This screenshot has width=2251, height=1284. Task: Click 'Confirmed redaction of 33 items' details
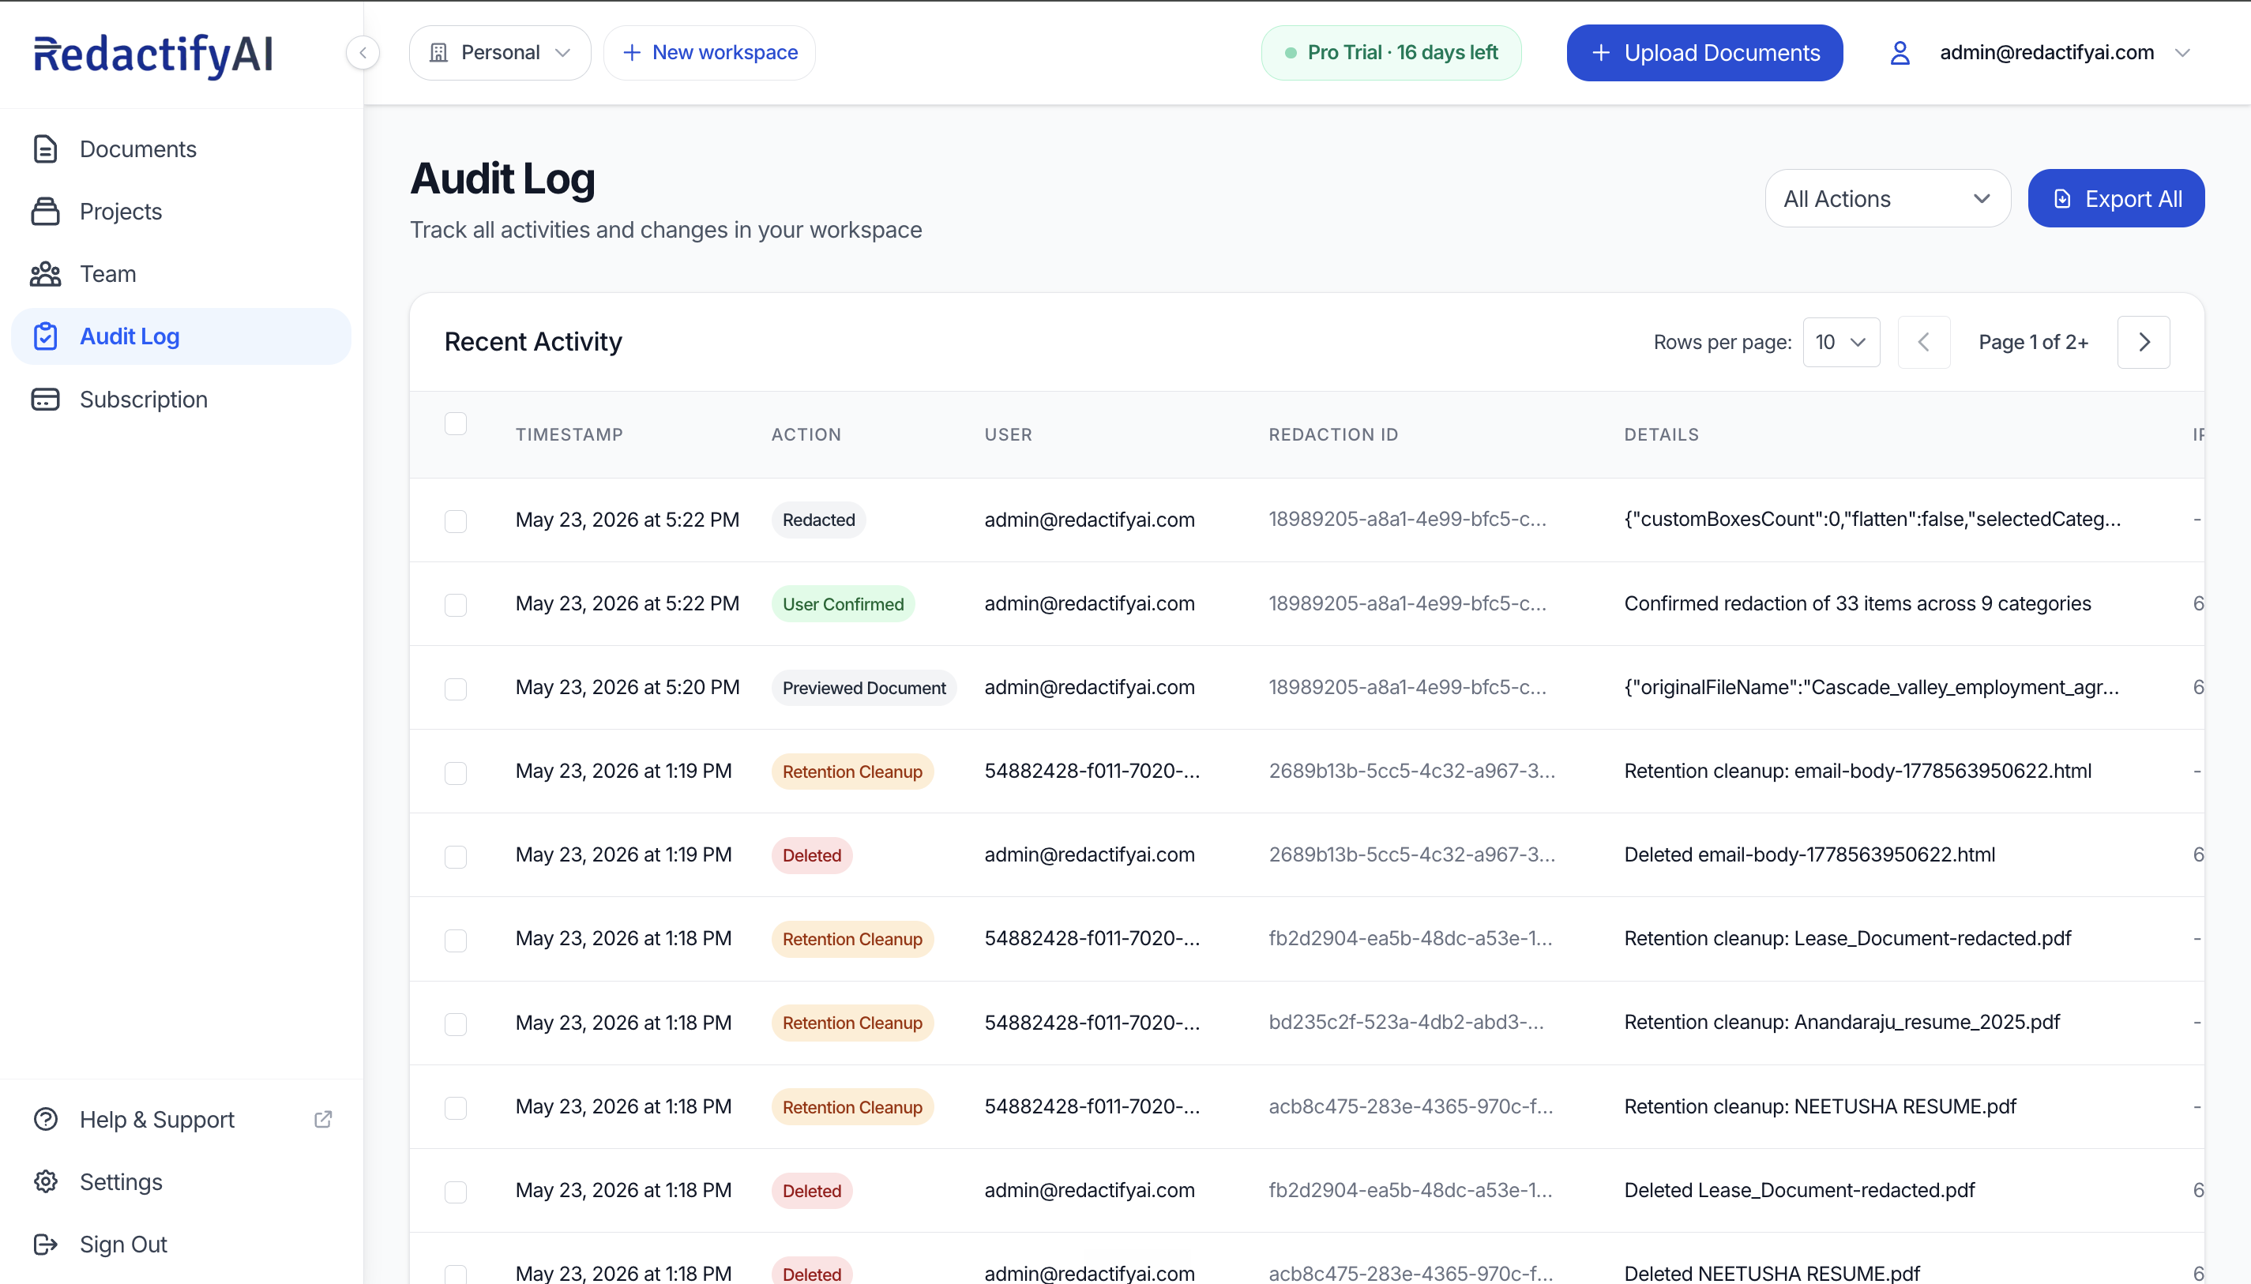pyautogui.click(x=1858, y=604)
